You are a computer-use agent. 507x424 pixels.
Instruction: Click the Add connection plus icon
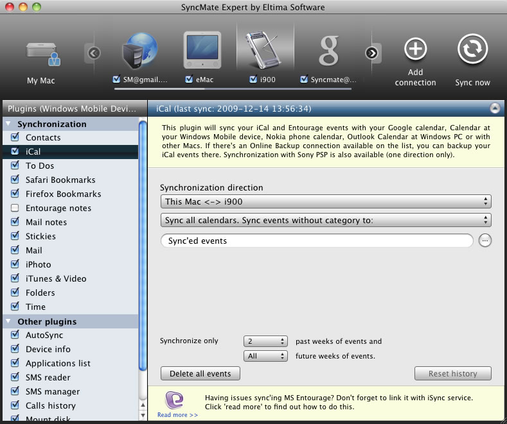click(x=416, y=49)
